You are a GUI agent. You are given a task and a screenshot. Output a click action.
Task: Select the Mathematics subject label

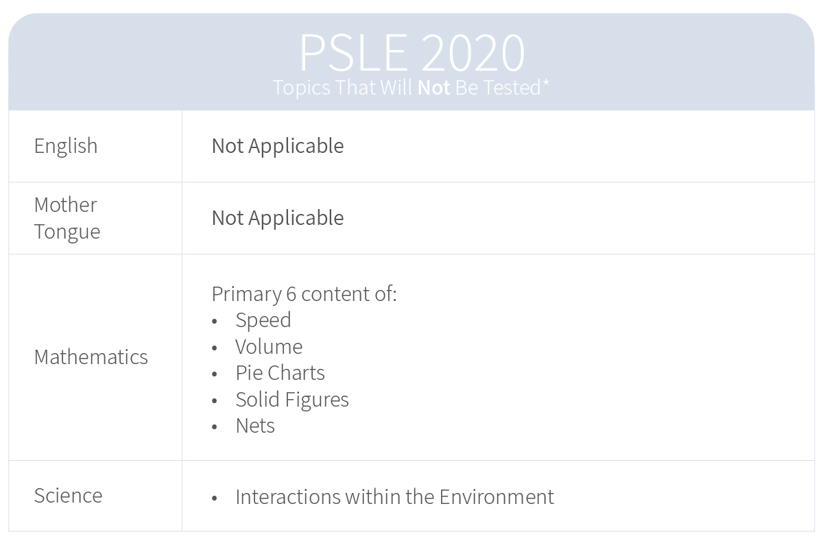(x=91, y=357)
